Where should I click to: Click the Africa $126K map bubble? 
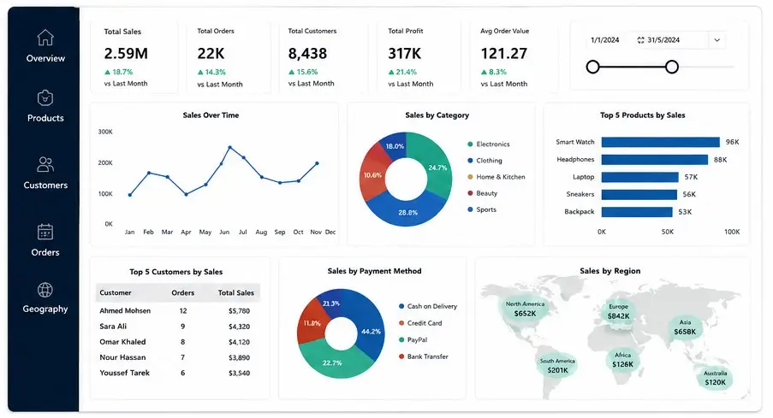click(622, 360)
